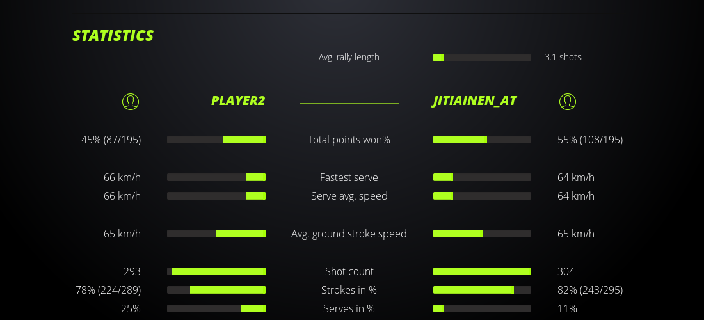Click the STATISTICS section title
The width and height of the screenshot is (704, 320).
[x=113, y=36]
